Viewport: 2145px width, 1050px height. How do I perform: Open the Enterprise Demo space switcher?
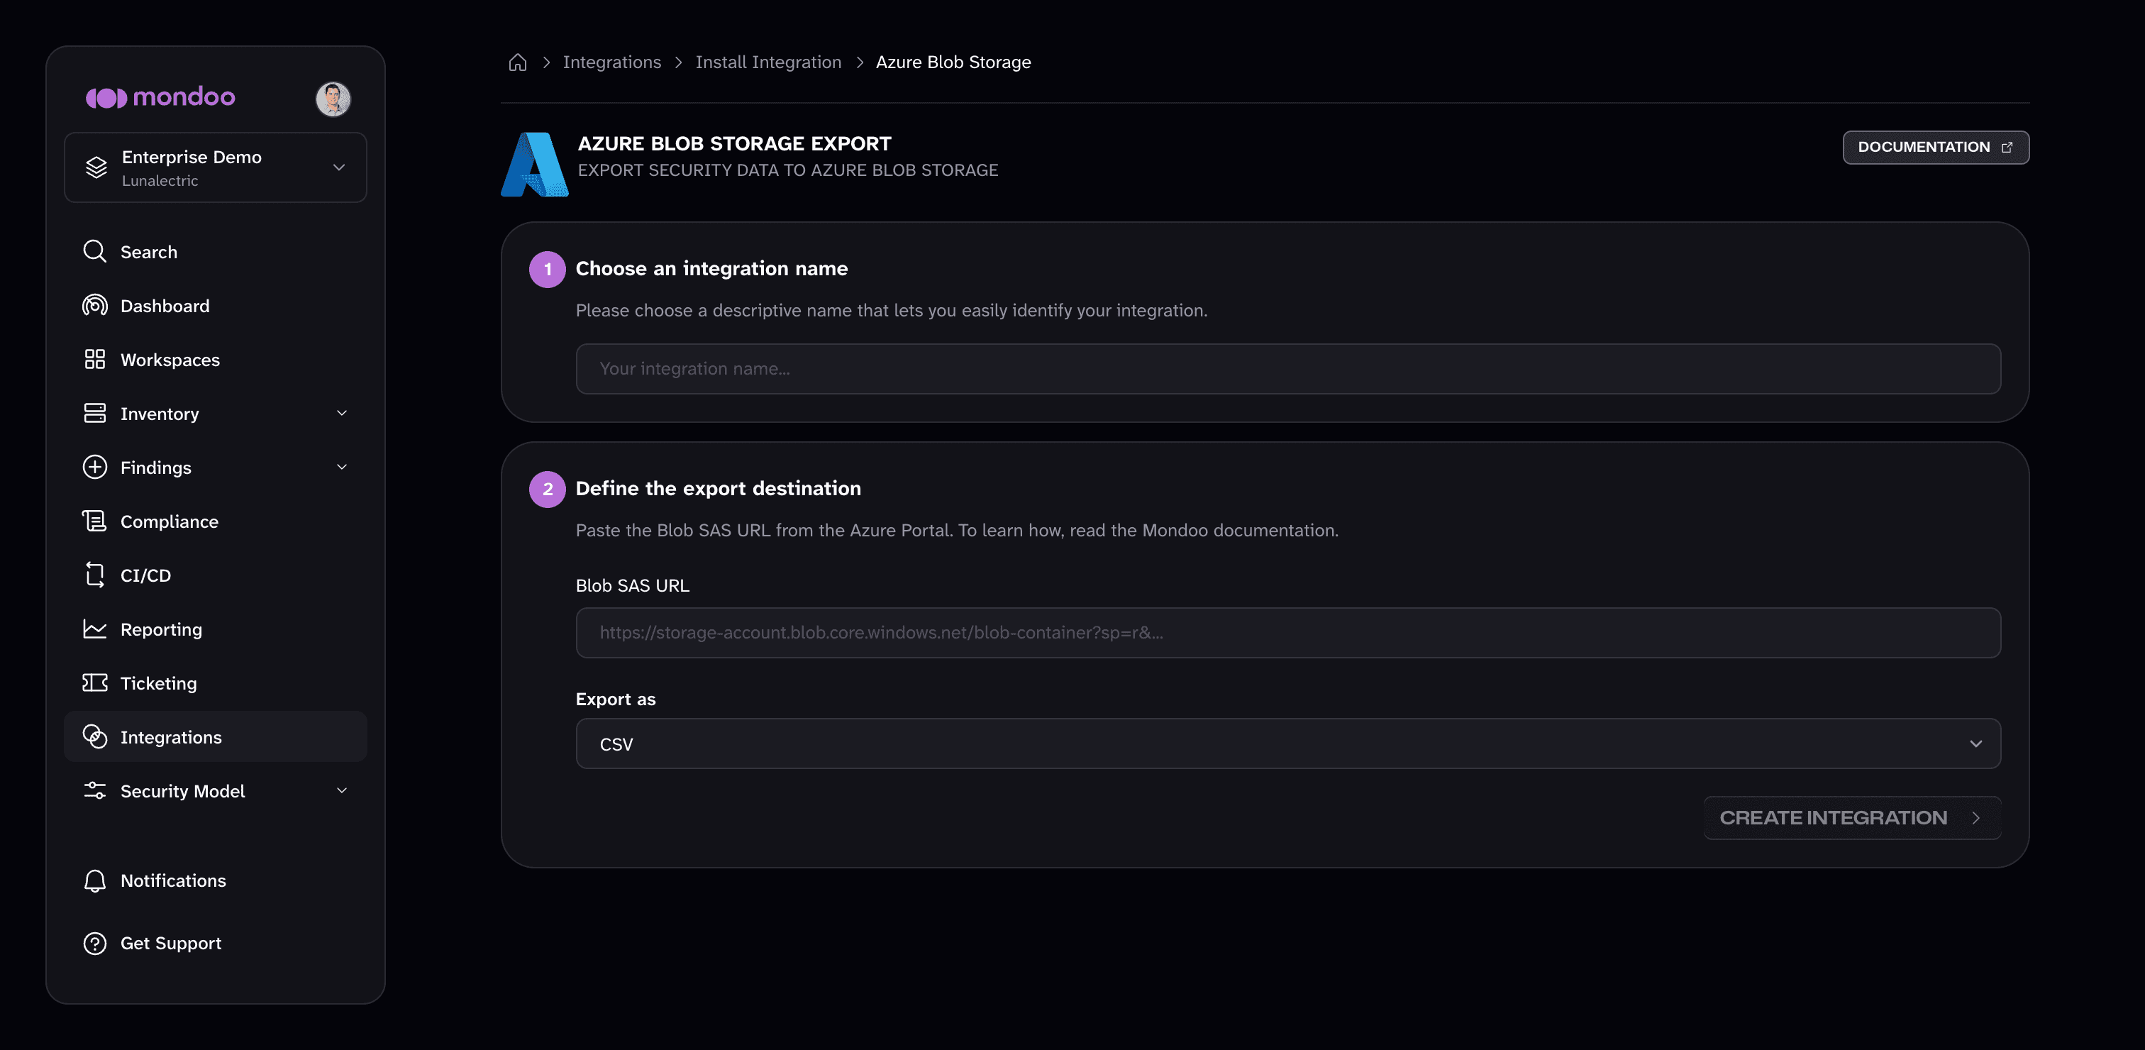pos(215,167)
